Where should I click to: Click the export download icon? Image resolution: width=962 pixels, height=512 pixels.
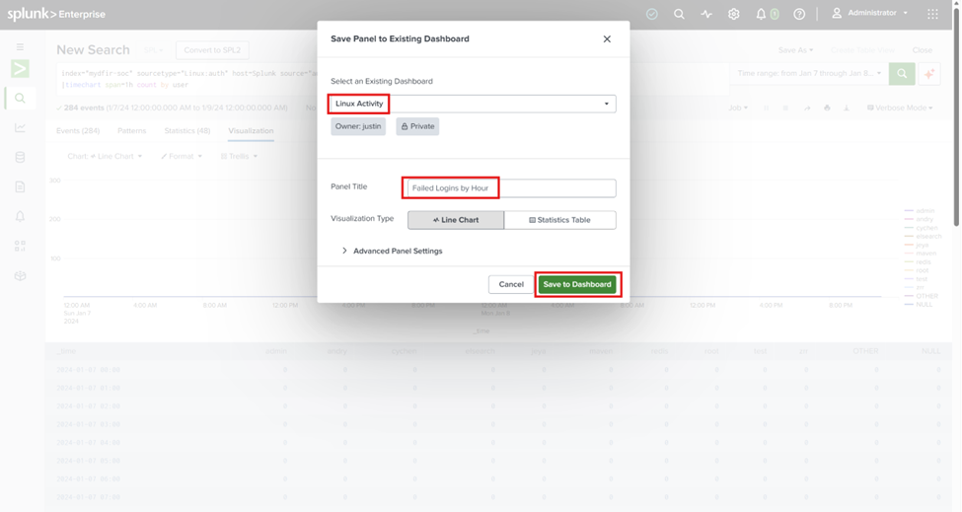(846, 108)
